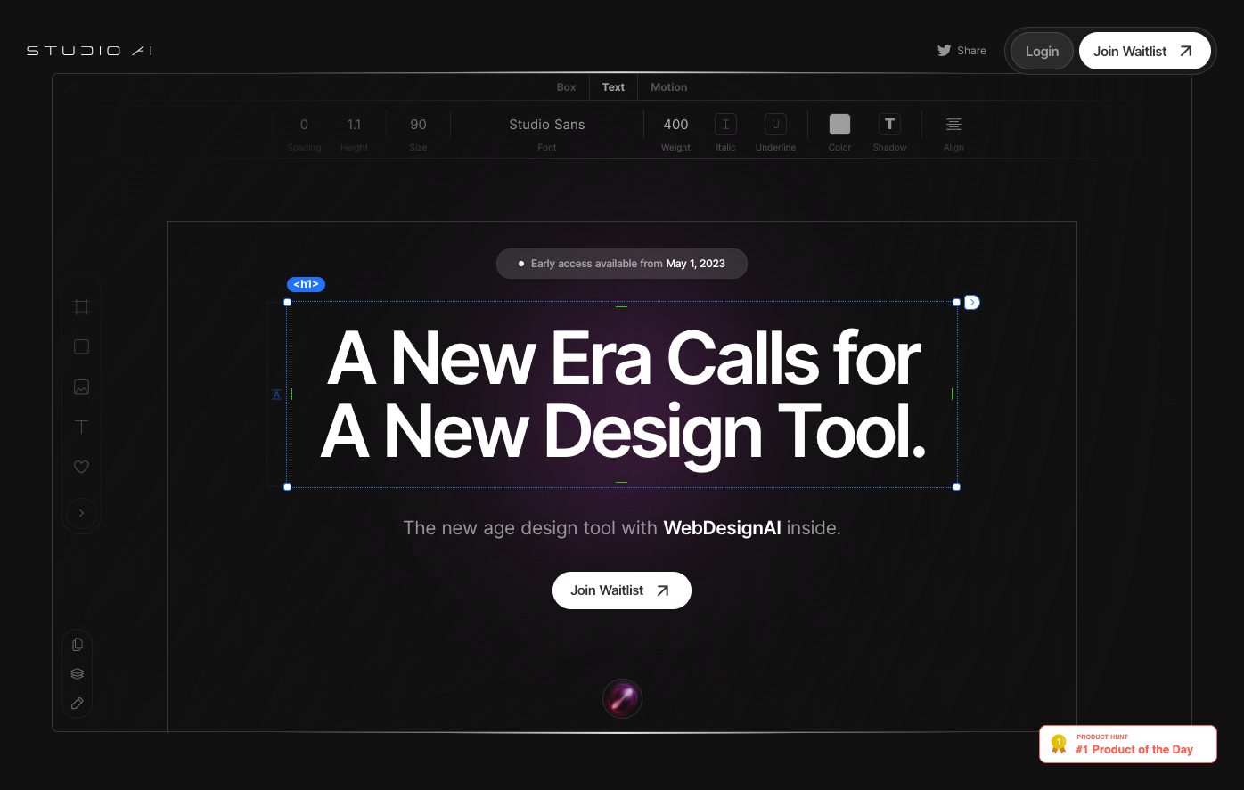Select the Text tool in sidebar

click(81, 428)
